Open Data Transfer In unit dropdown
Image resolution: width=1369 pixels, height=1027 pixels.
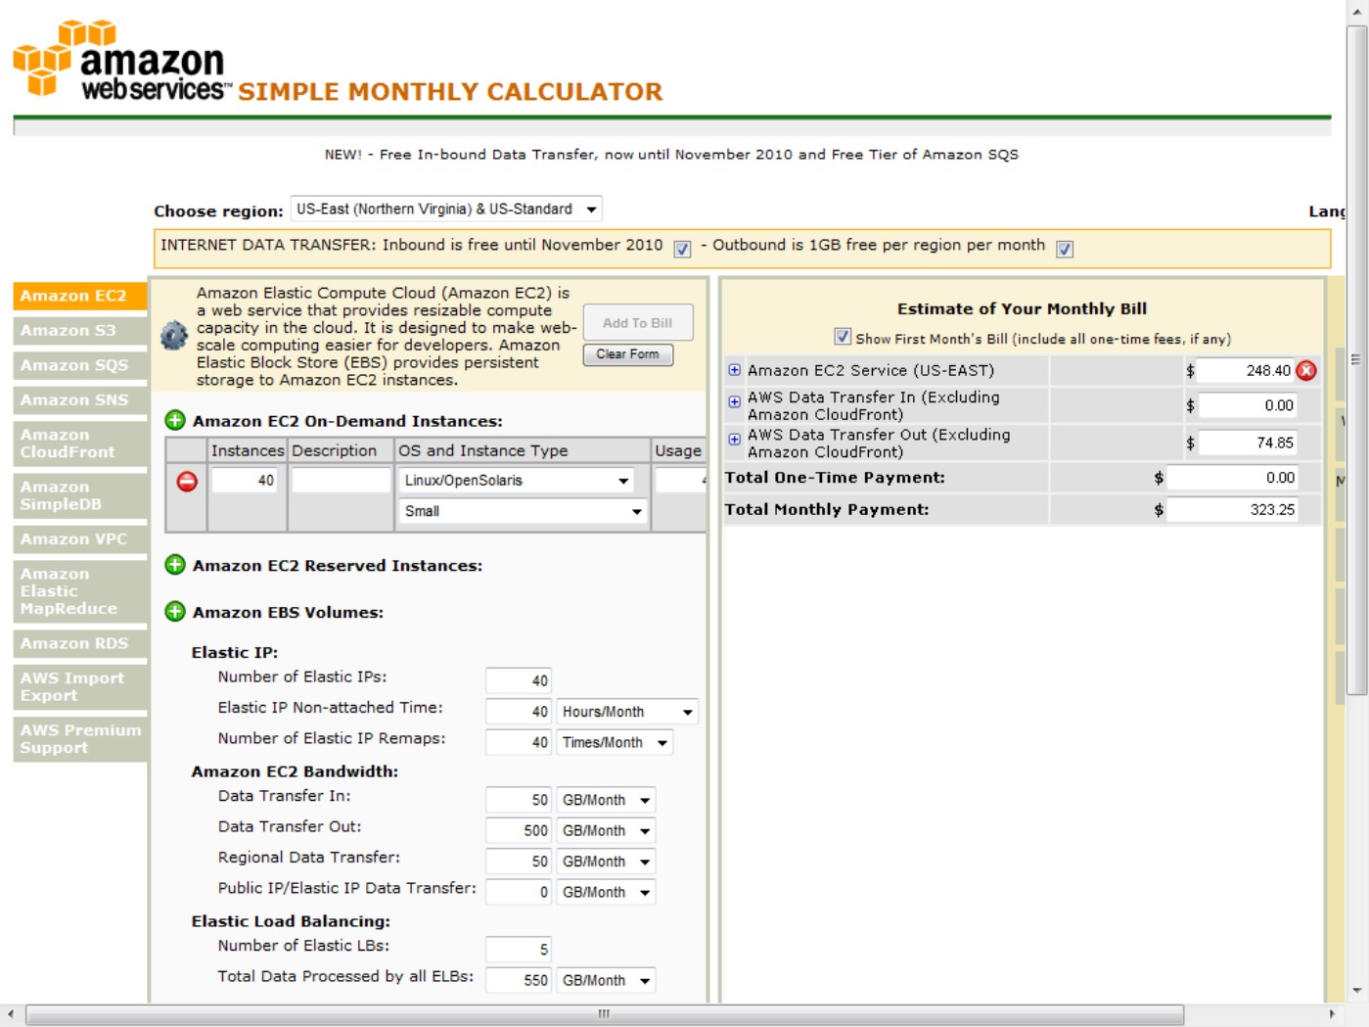tap(606, 800)
